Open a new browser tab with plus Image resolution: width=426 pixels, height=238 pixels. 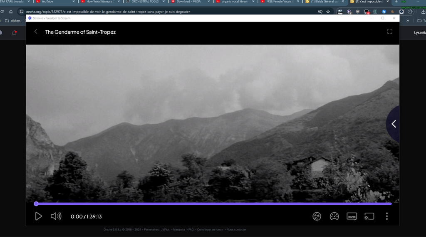click(x=396, y=2)
